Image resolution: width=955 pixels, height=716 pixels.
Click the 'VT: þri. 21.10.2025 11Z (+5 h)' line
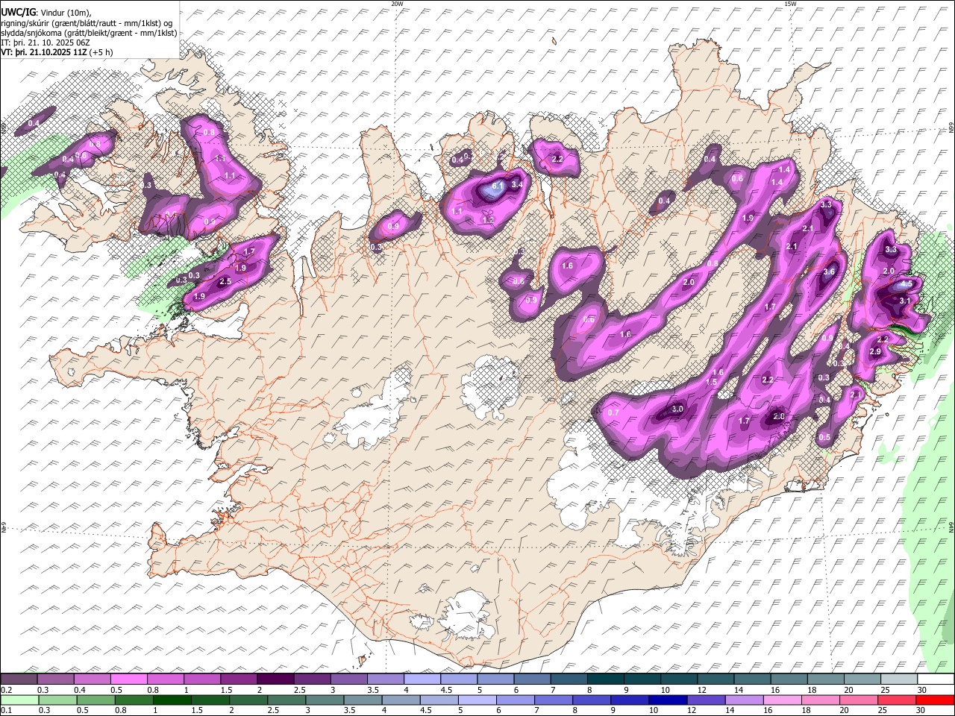point(57,52)
